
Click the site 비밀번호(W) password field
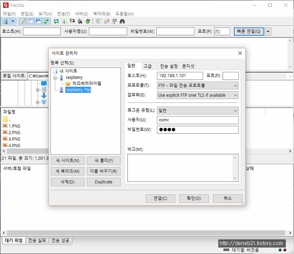coord(198,129)
